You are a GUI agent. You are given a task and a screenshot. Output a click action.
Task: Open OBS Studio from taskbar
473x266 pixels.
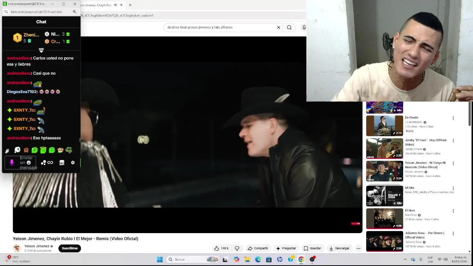click(312, 259)
